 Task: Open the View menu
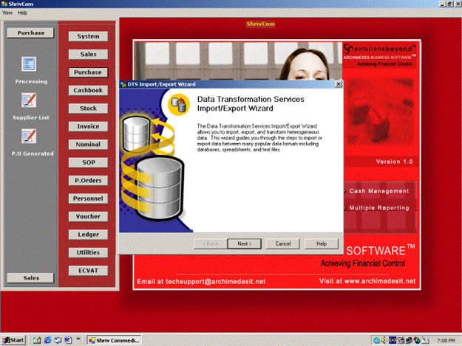pyautogui.click(x=7, y=13)
